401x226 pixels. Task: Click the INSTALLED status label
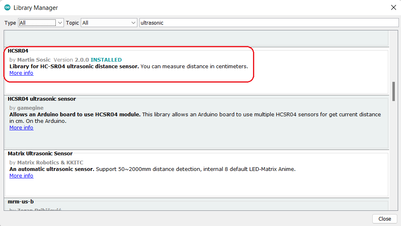(x=106, y=60)
